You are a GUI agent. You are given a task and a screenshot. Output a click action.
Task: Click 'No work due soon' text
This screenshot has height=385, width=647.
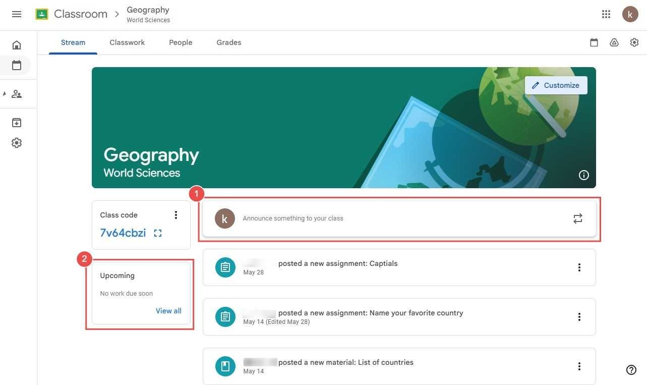point(127,293)
